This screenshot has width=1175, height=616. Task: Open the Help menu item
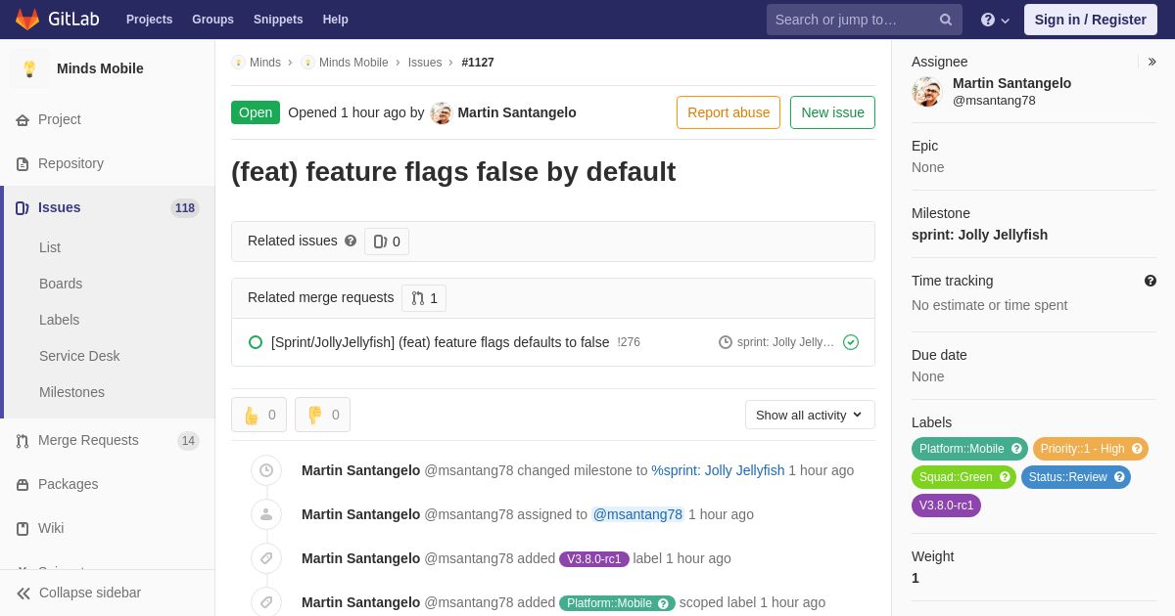(336, 20)
